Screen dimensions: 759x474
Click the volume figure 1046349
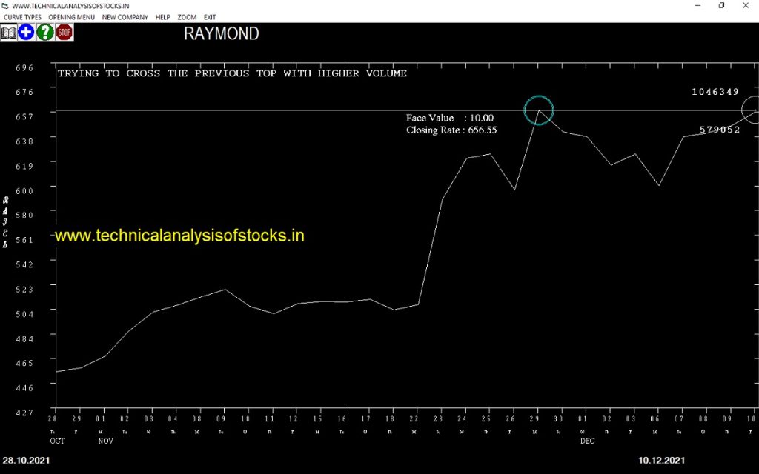click(715, 92)
